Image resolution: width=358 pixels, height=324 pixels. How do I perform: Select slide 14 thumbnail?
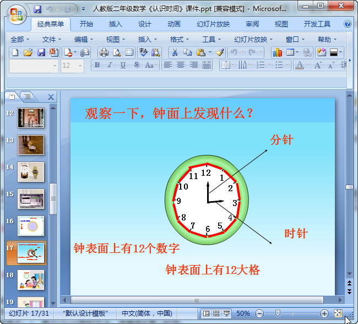(x=31, y=172)
